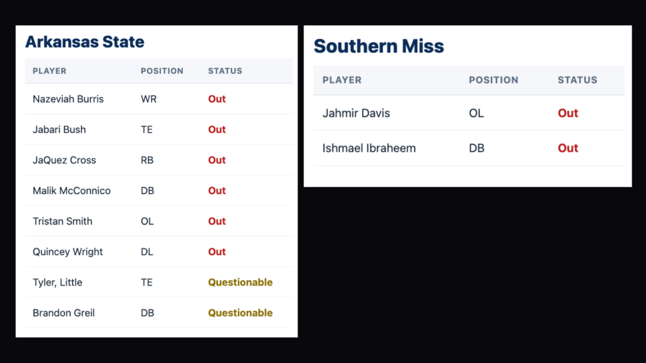Click the Ishmael Ibraheem player name
This screenshot has width=646, height=363.
pos(369,149)
